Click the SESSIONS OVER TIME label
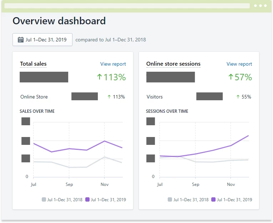 (167, 111)
